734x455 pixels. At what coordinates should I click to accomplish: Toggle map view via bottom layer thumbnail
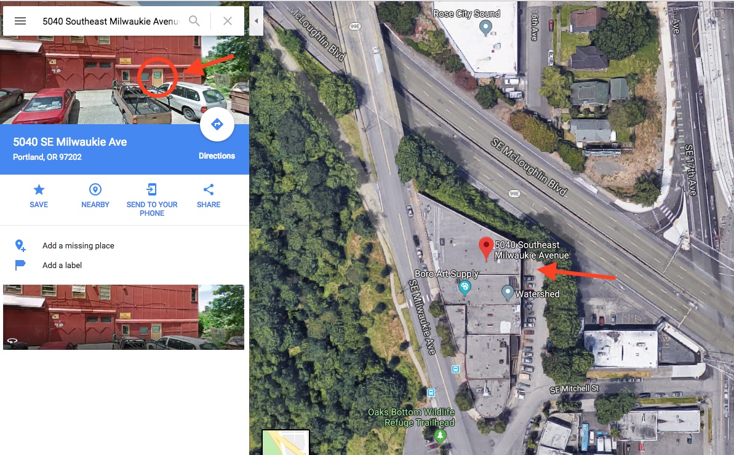click(285, 442)
